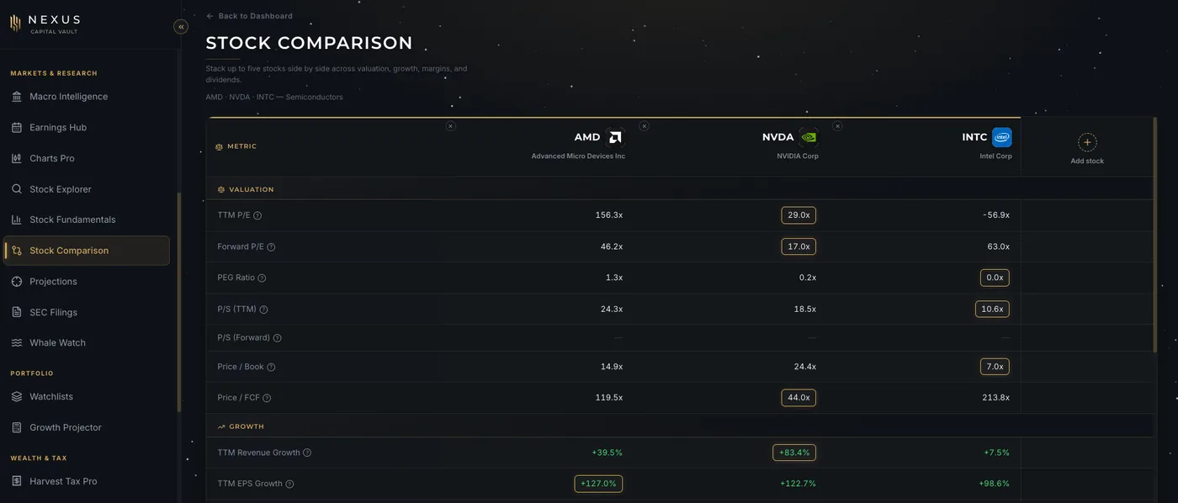Click the SEC Filings document icon
The image size is (1178, 503).
point(17,312)
